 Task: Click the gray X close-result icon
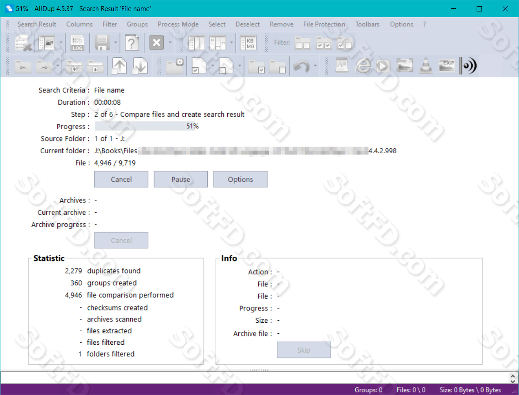click(157, 43)
